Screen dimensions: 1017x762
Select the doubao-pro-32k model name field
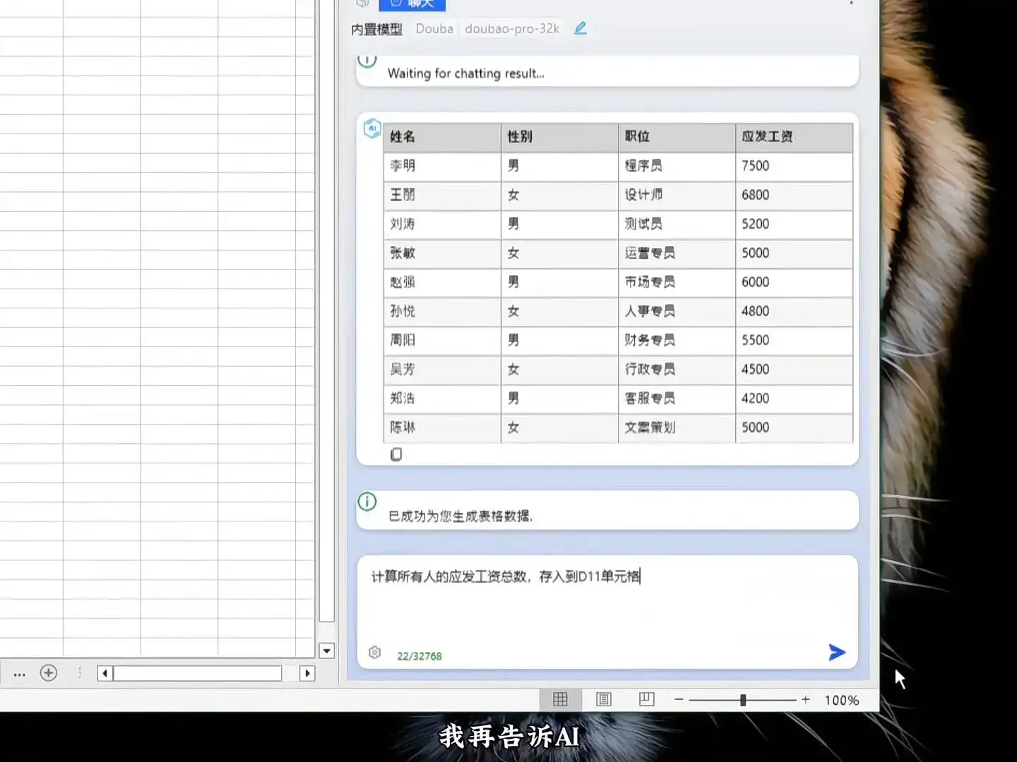tap(511, 28)
